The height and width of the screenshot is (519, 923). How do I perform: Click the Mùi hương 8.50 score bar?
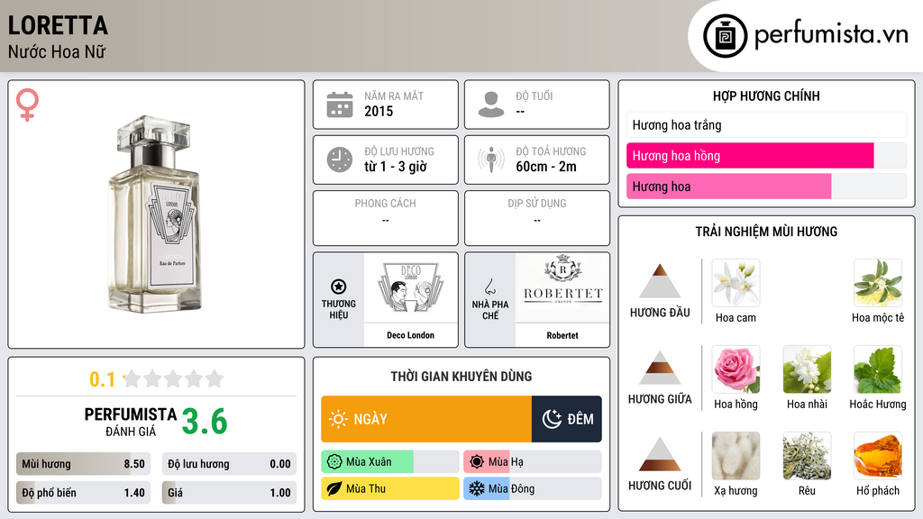(x=83, y=464)
